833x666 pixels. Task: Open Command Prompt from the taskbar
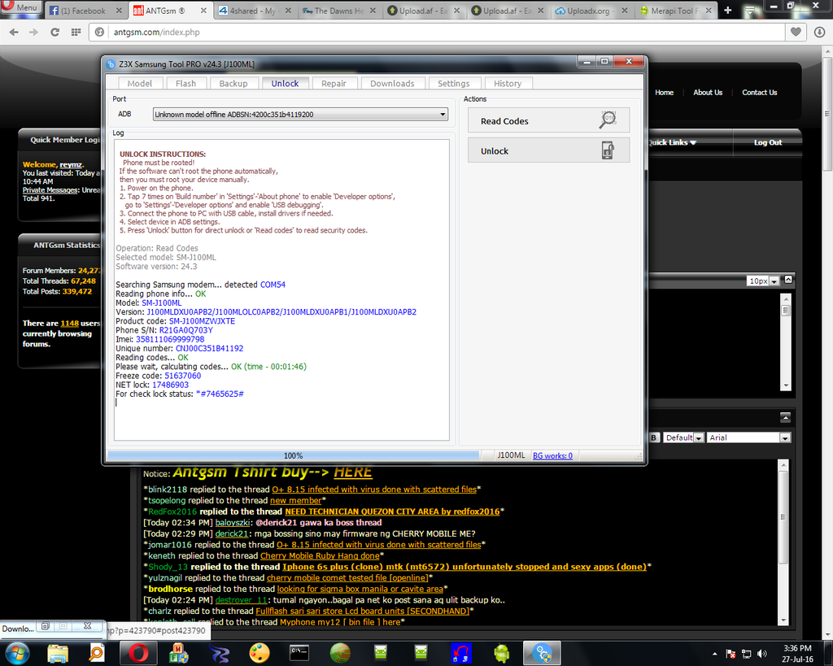click(299, 653)
